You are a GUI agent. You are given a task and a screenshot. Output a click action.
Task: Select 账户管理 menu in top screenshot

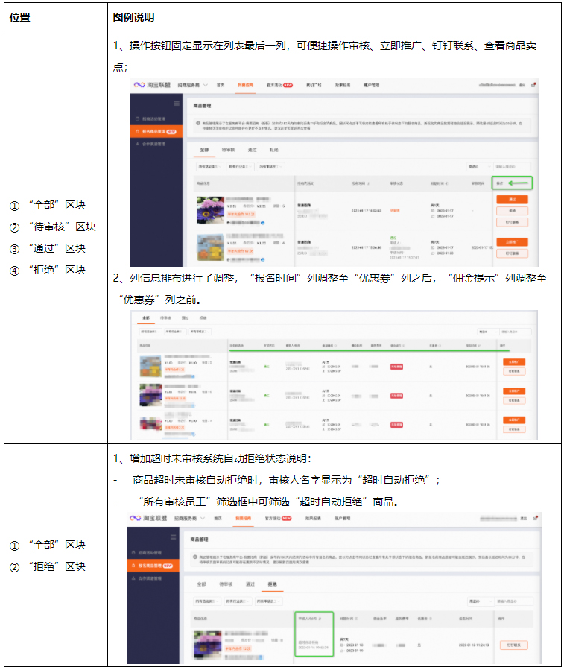(x=371, y=85)
